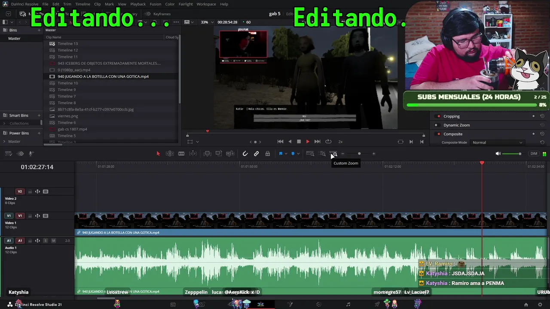Toggle the DIM audio button
The width and height of the screenshot is (550, 309).
tap(534, 154)
